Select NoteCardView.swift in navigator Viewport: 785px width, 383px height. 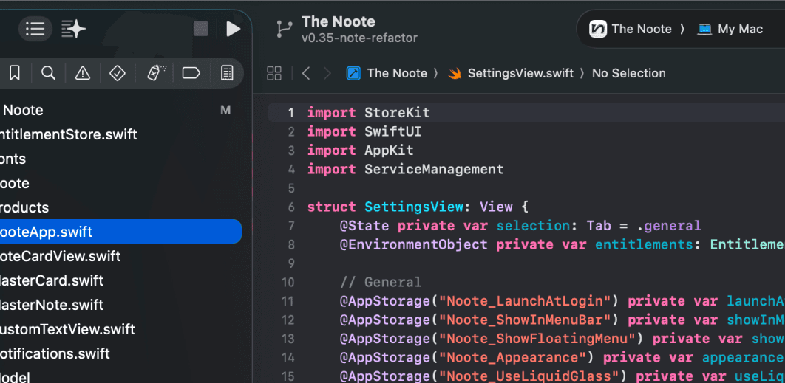click(x=120, y=257)
